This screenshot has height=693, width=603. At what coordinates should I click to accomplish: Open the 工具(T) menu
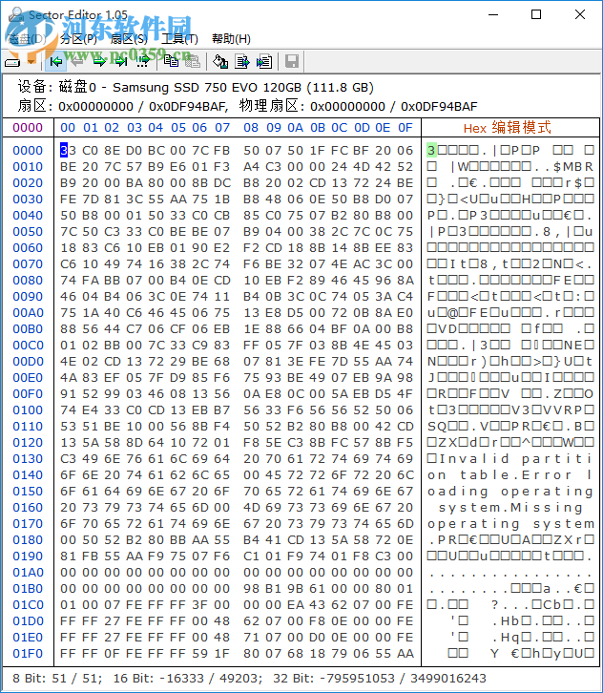click(179, 39)
